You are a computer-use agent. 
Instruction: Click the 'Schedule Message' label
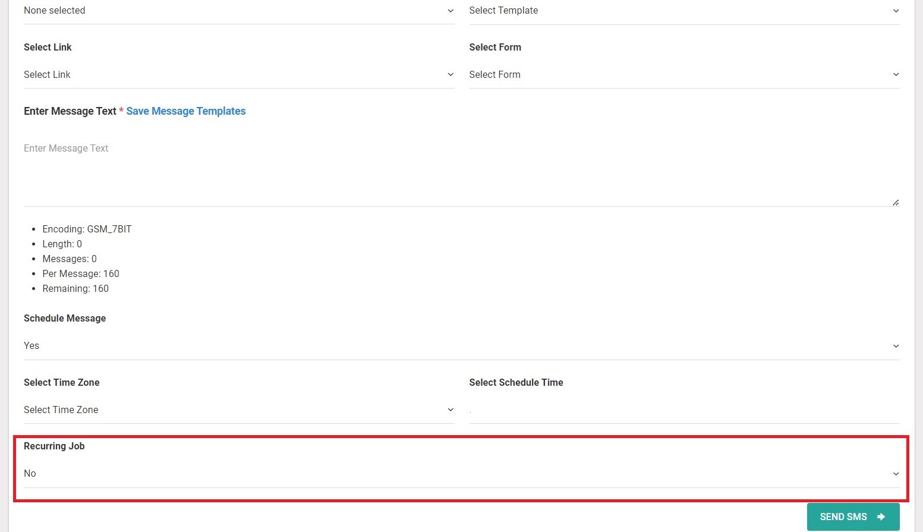point(65,318)
